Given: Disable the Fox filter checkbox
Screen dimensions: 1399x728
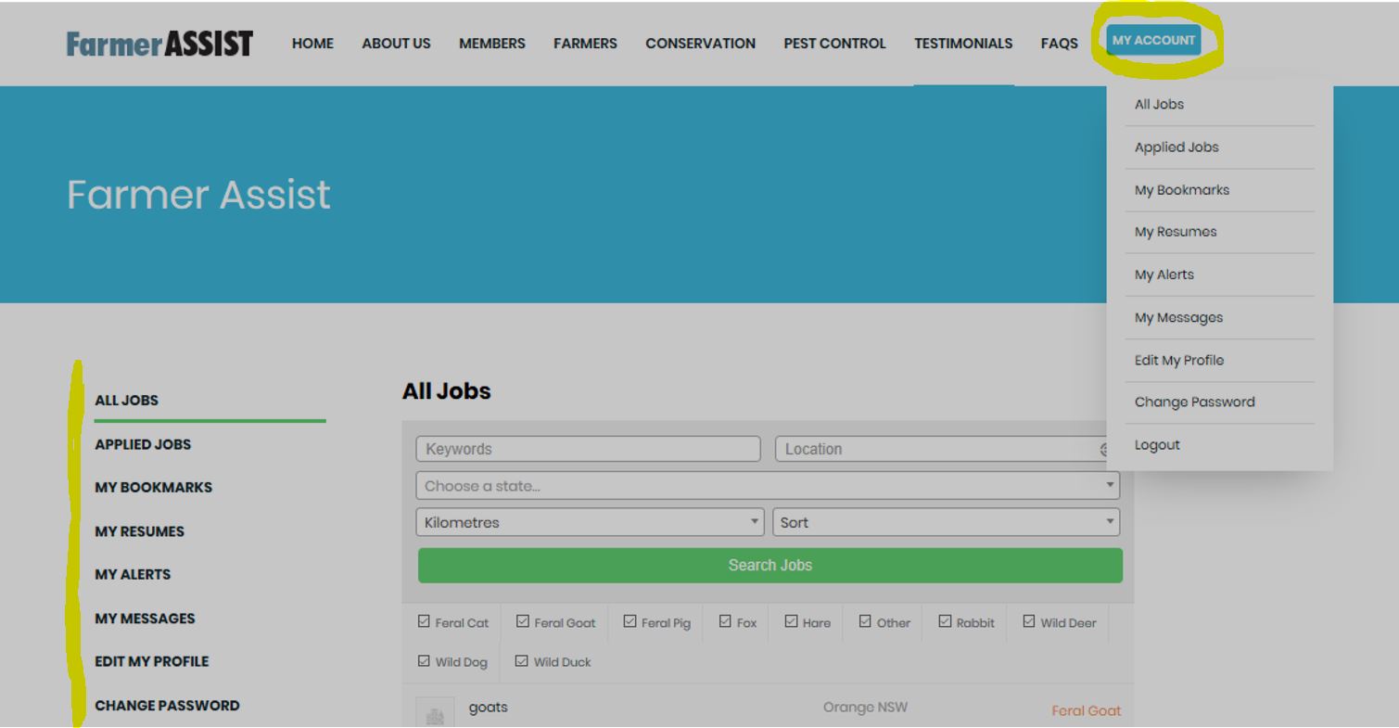Looking at the screenshot, I should [726, 622].
